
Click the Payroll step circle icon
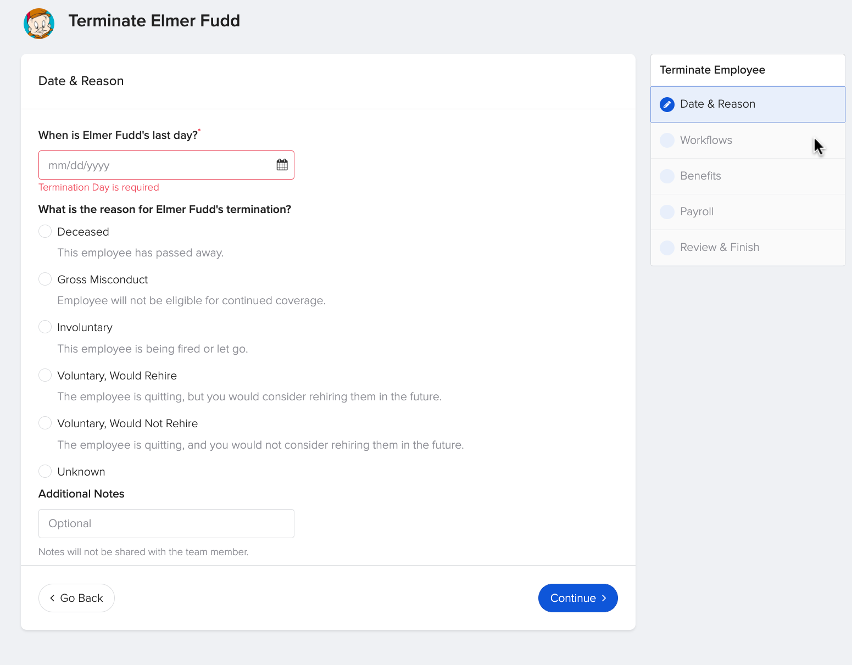pos(667,211)
